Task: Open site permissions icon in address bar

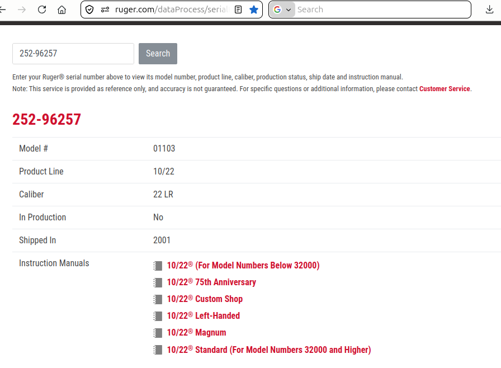Action: [105, 10]
